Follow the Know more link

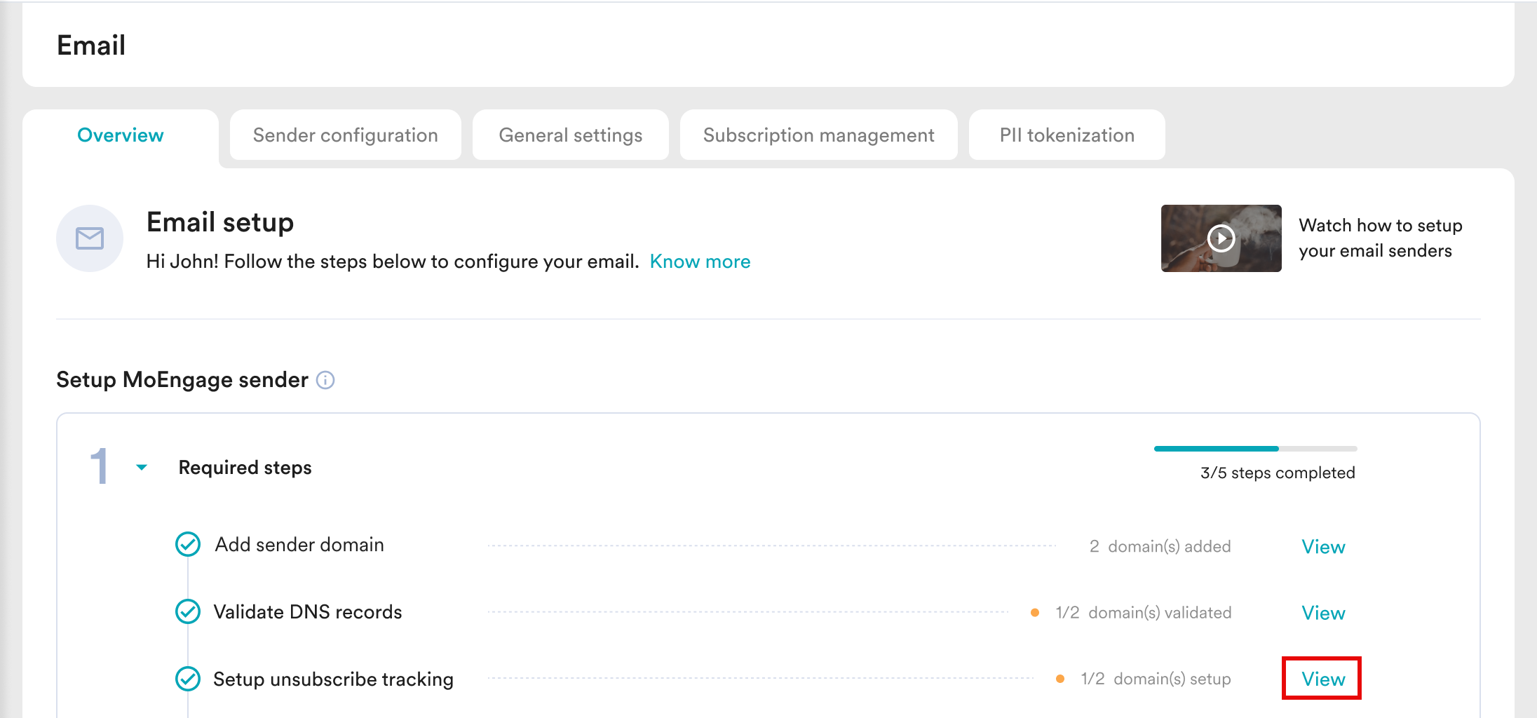click(x=700, y=262)
